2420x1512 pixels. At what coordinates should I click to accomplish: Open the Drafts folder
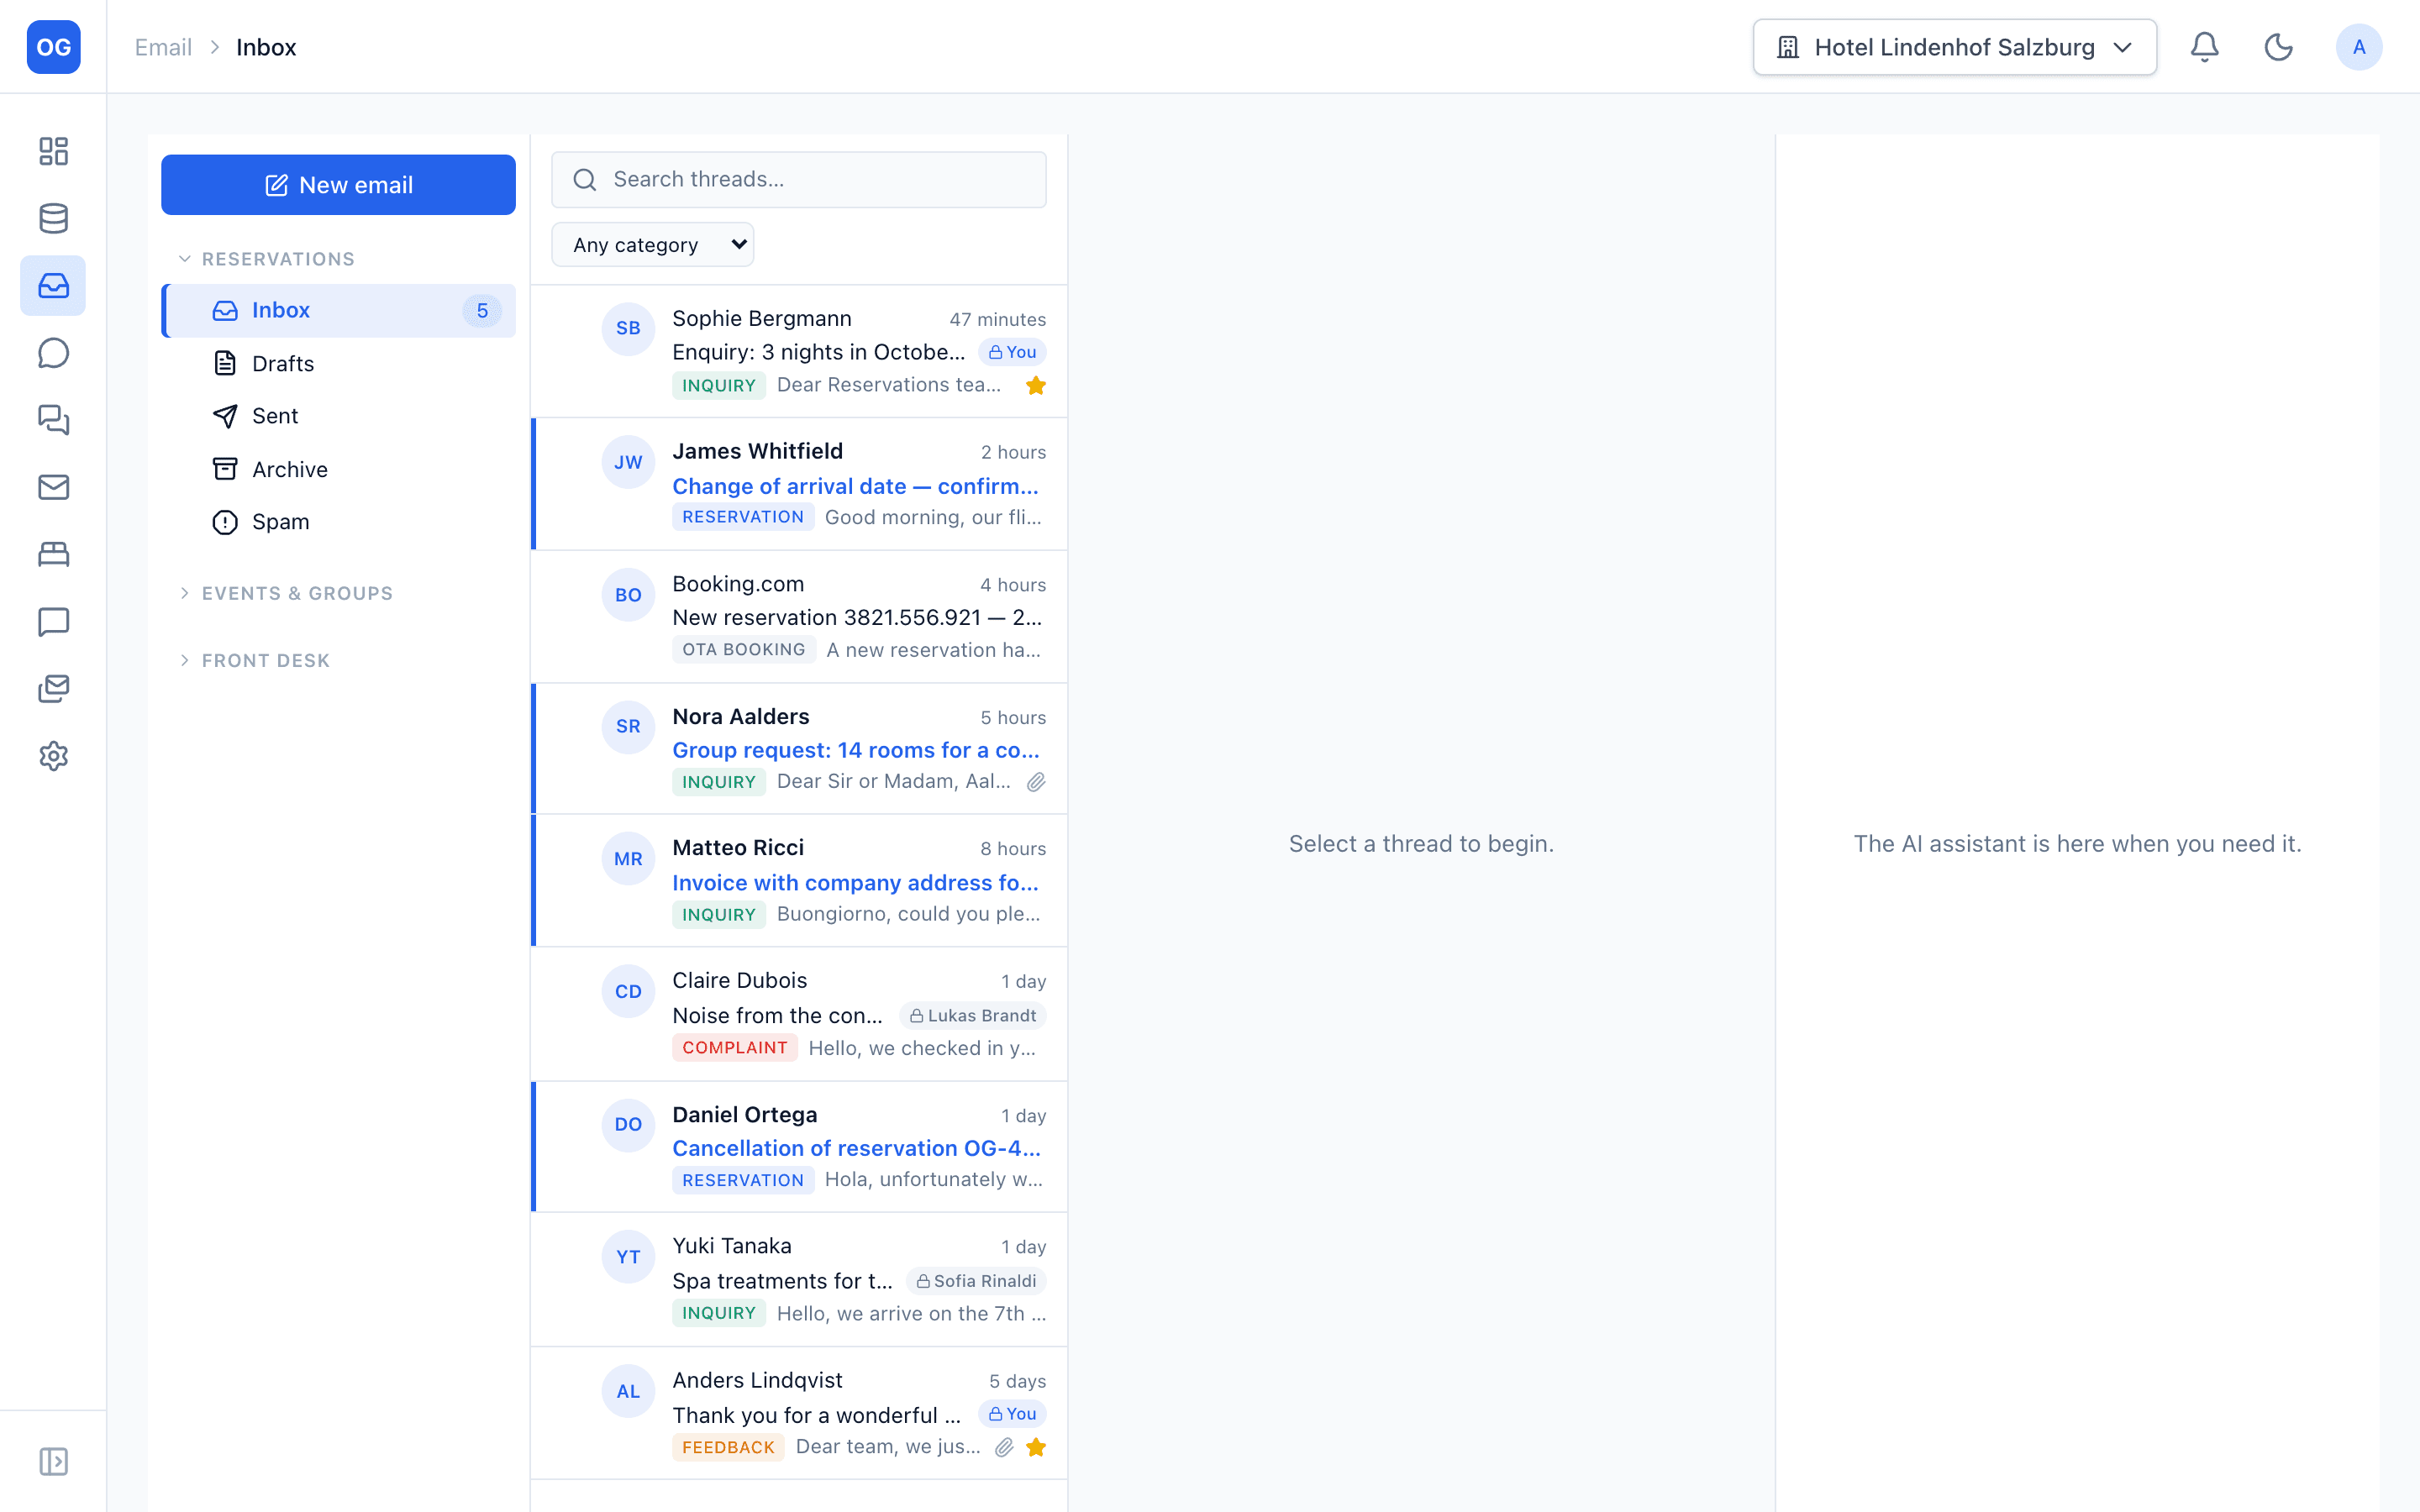point(338,364)
